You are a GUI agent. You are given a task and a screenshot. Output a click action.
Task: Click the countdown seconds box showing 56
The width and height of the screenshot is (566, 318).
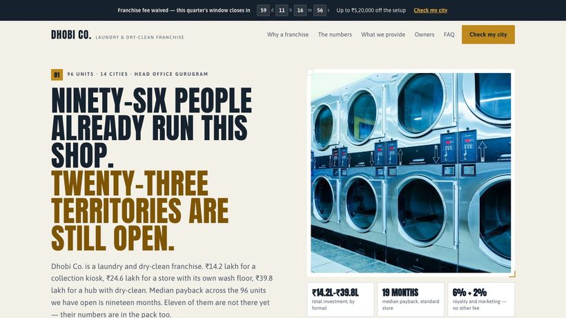(320, 10)
